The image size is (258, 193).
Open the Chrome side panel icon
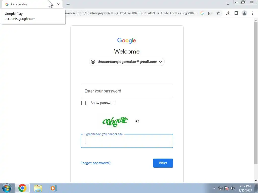point(236,13)
